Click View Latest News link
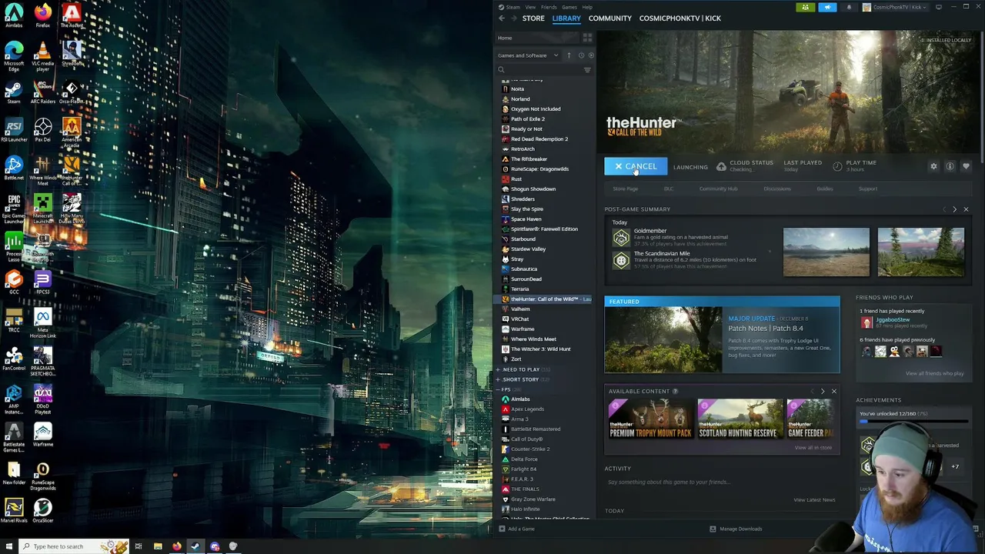Screen dimensions: 985x554 [x=814, y=500]
